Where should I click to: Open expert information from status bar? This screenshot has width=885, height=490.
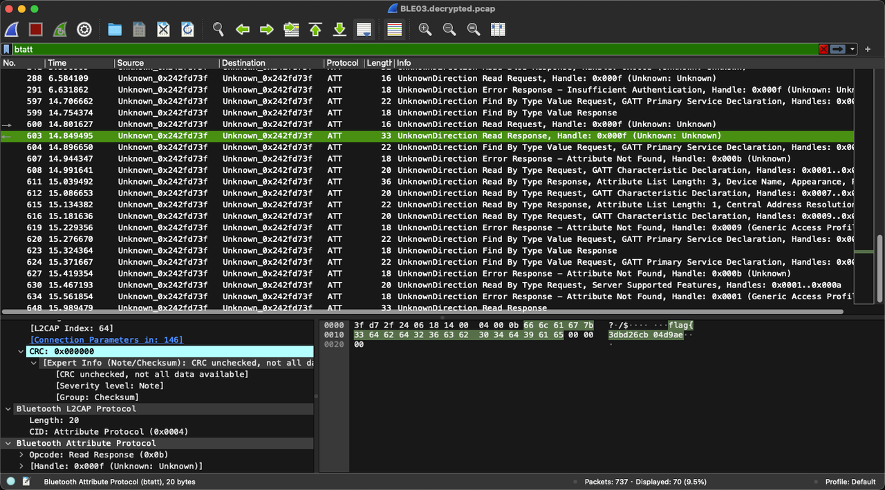pos(12,481)
